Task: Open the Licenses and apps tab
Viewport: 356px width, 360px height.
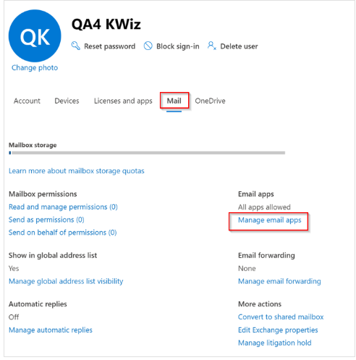Action: [x=123, y=101]
